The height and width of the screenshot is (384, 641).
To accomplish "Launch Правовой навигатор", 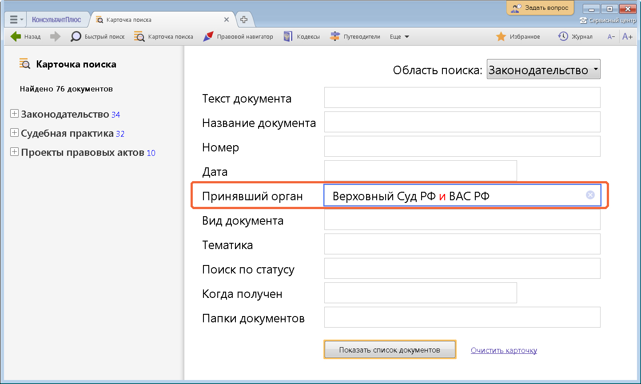I will coord(238,37).
